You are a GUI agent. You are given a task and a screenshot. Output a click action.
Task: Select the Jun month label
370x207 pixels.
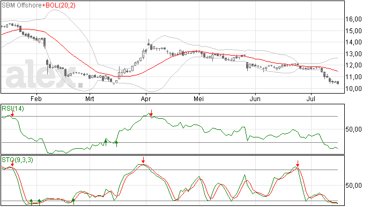coord(255,98)
